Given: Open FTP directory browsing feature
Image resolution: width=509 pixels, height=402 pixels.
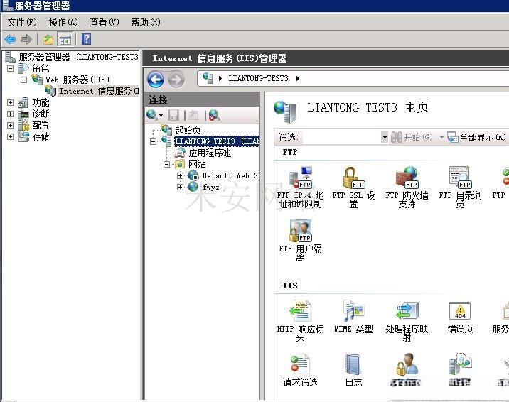Looking at the screenshot, I should 460,187.
